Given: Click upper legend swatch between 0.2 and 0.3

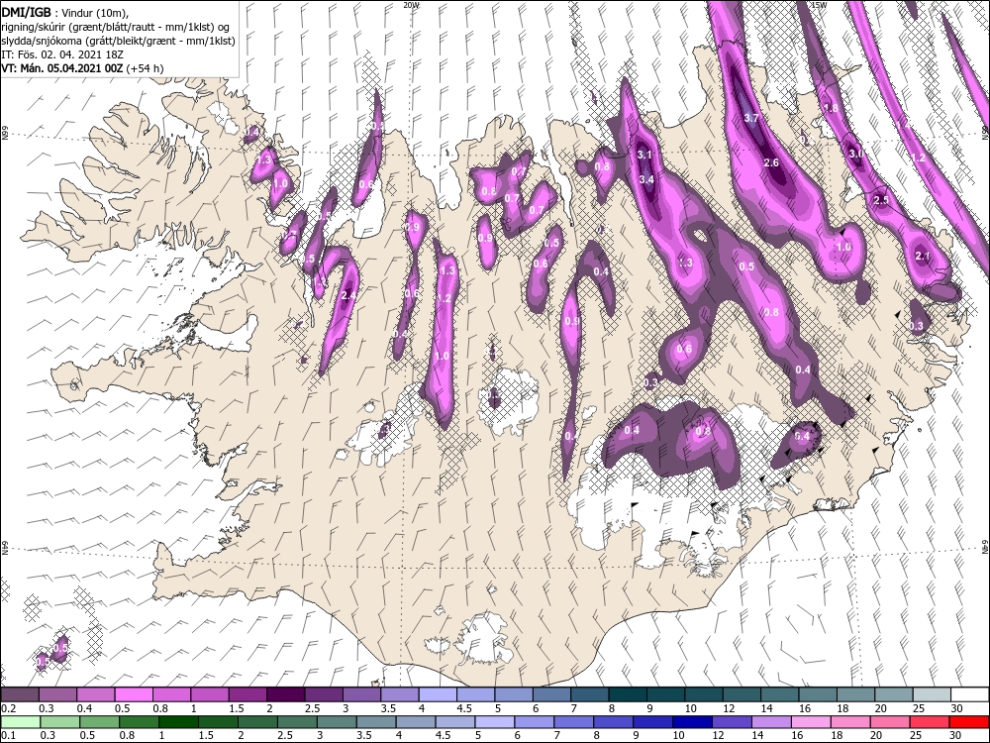Looking at the screenshot, I should 19,695.
